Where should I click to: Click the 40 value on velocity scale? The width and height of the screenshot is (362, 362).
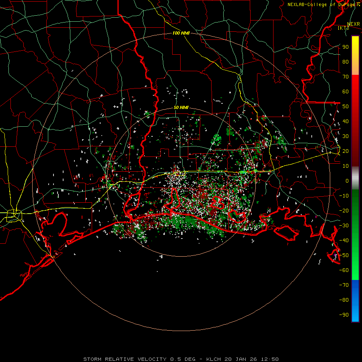click(346, 121)
